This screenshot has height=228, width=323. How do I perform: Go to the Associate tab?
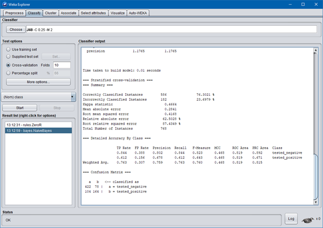pos(68,13)
